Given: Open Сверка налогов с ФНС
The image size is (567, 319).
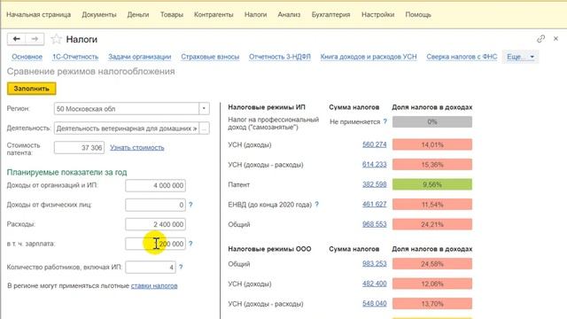Looking at the screenshot, I should pos(462,57).
